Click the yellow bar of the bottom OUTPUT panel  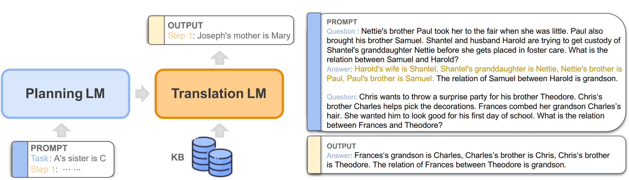(x=314, y=155)
